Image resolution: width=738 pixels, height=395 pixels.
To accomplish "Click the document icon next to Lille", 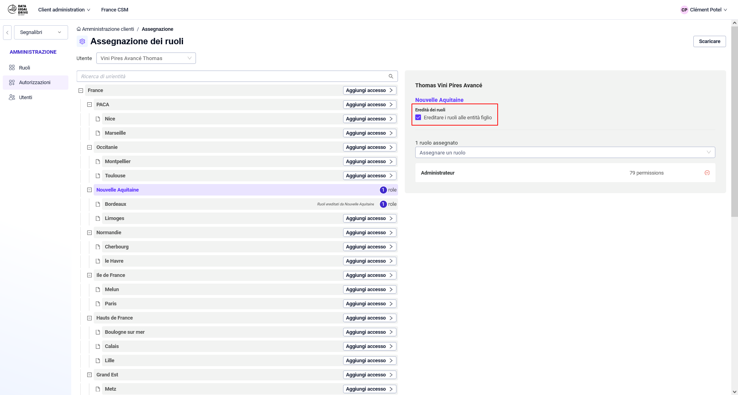I will pos(98,361).
